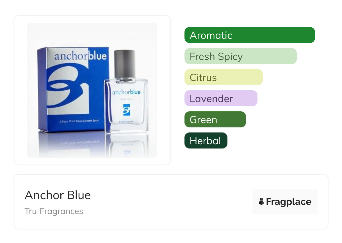Open the Tru Fragrances brand link
The height and width of the screenshot is (243, 342).
[54, 211]
